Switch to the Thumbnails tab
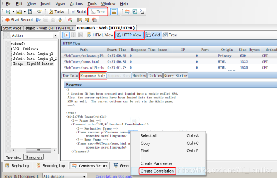 pos(34,157)
